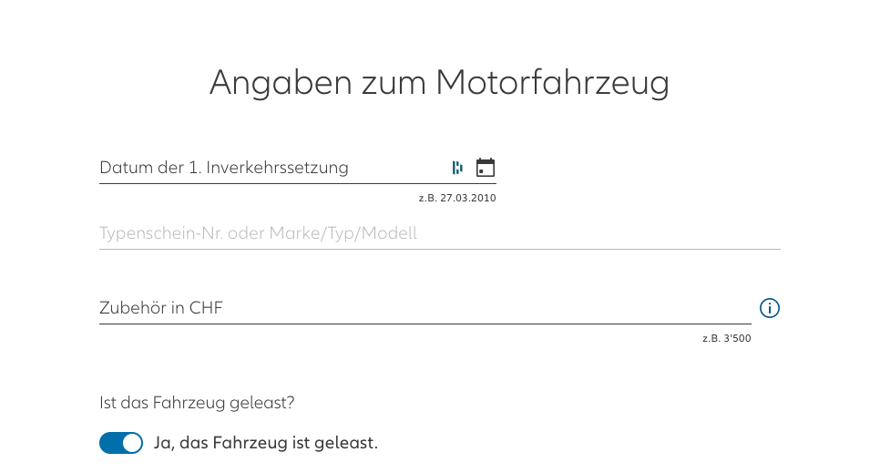880x473 pixels.
Task: Open the calendar date picker
Action: [x=486, y=168]
